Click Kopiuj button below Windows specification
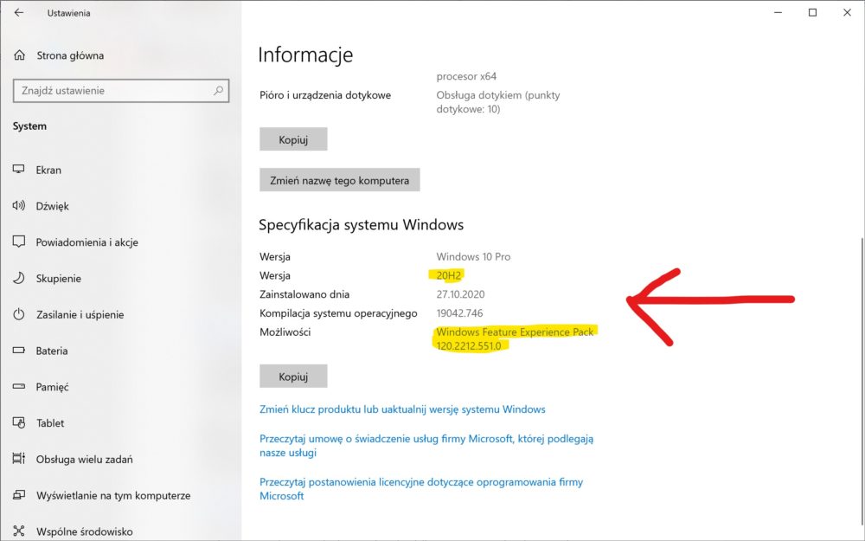 click(293, 376)
